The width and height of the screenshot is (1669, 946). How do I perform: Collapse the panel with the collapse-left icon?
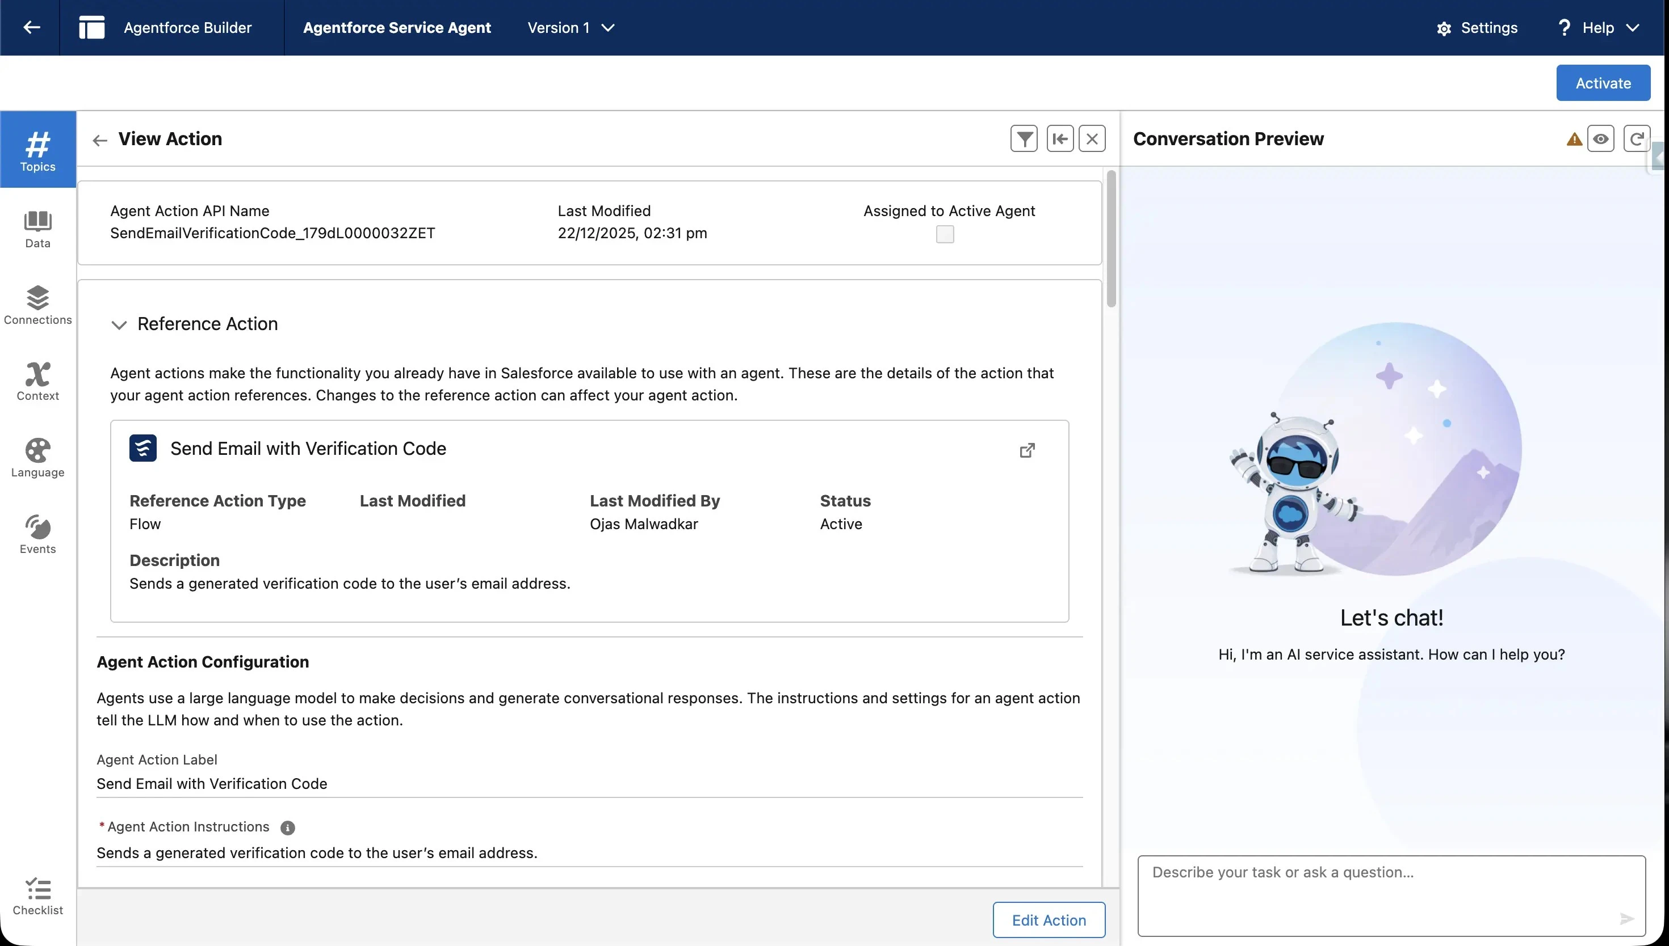pyautogui.click(x=1060, y=138)
